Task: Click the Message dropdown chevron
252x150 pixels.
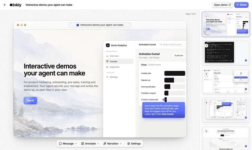Action: click(x=76, y=144)
